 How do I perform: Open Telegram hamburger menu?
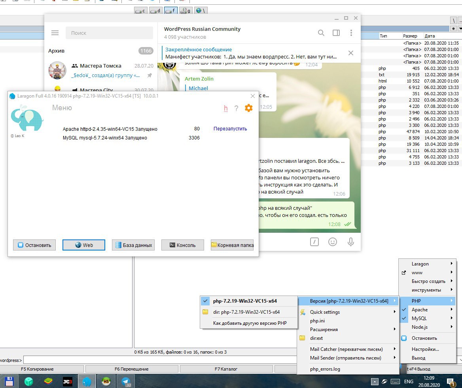click(55, 33)
